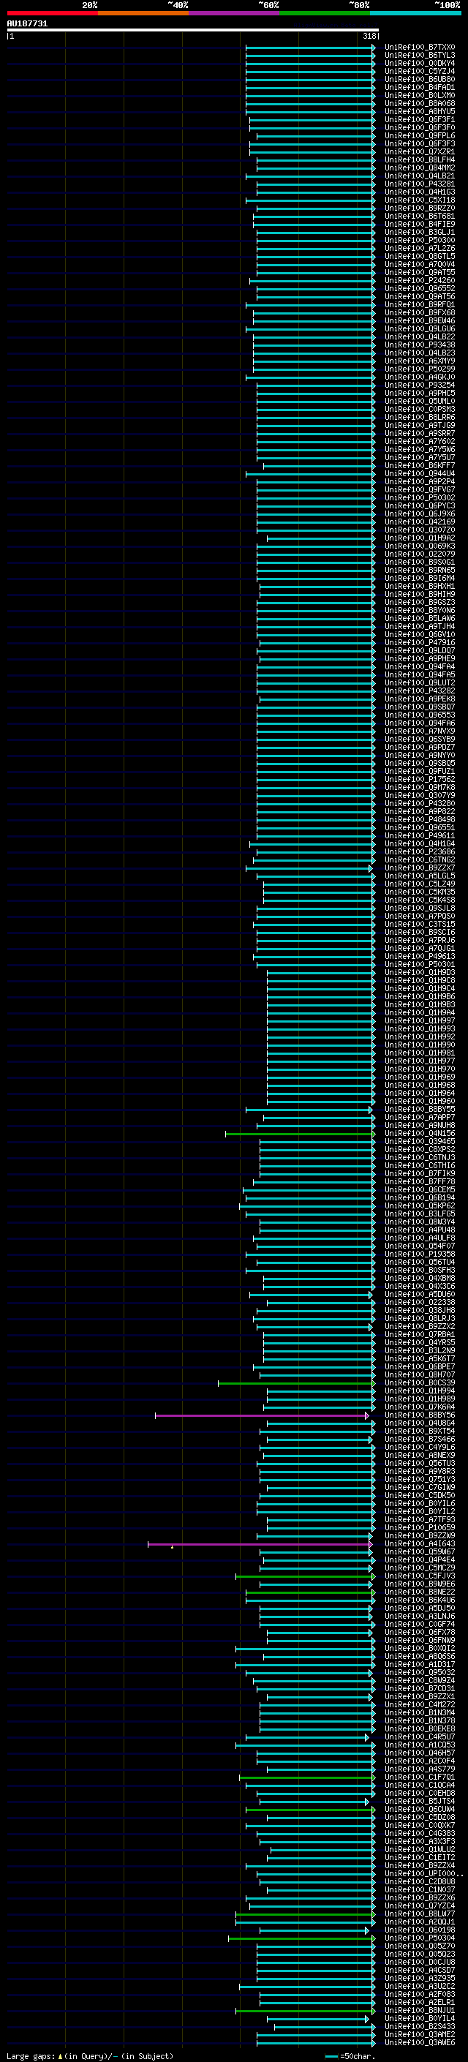Image resolution: width=468 pixels, height=2062 pixels.
Task: Open hit UniRef100_B6UB80
Action: (x=419, y=79)
